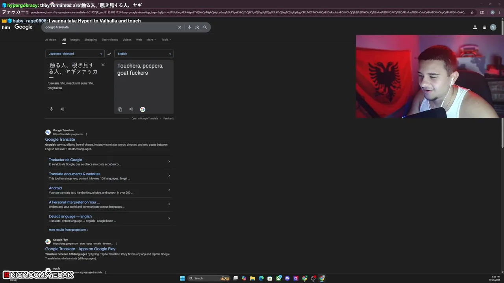Screen dimensions: 504x283
Task: Open Search Labs flask icon
Action: click(x=475, y=27)
